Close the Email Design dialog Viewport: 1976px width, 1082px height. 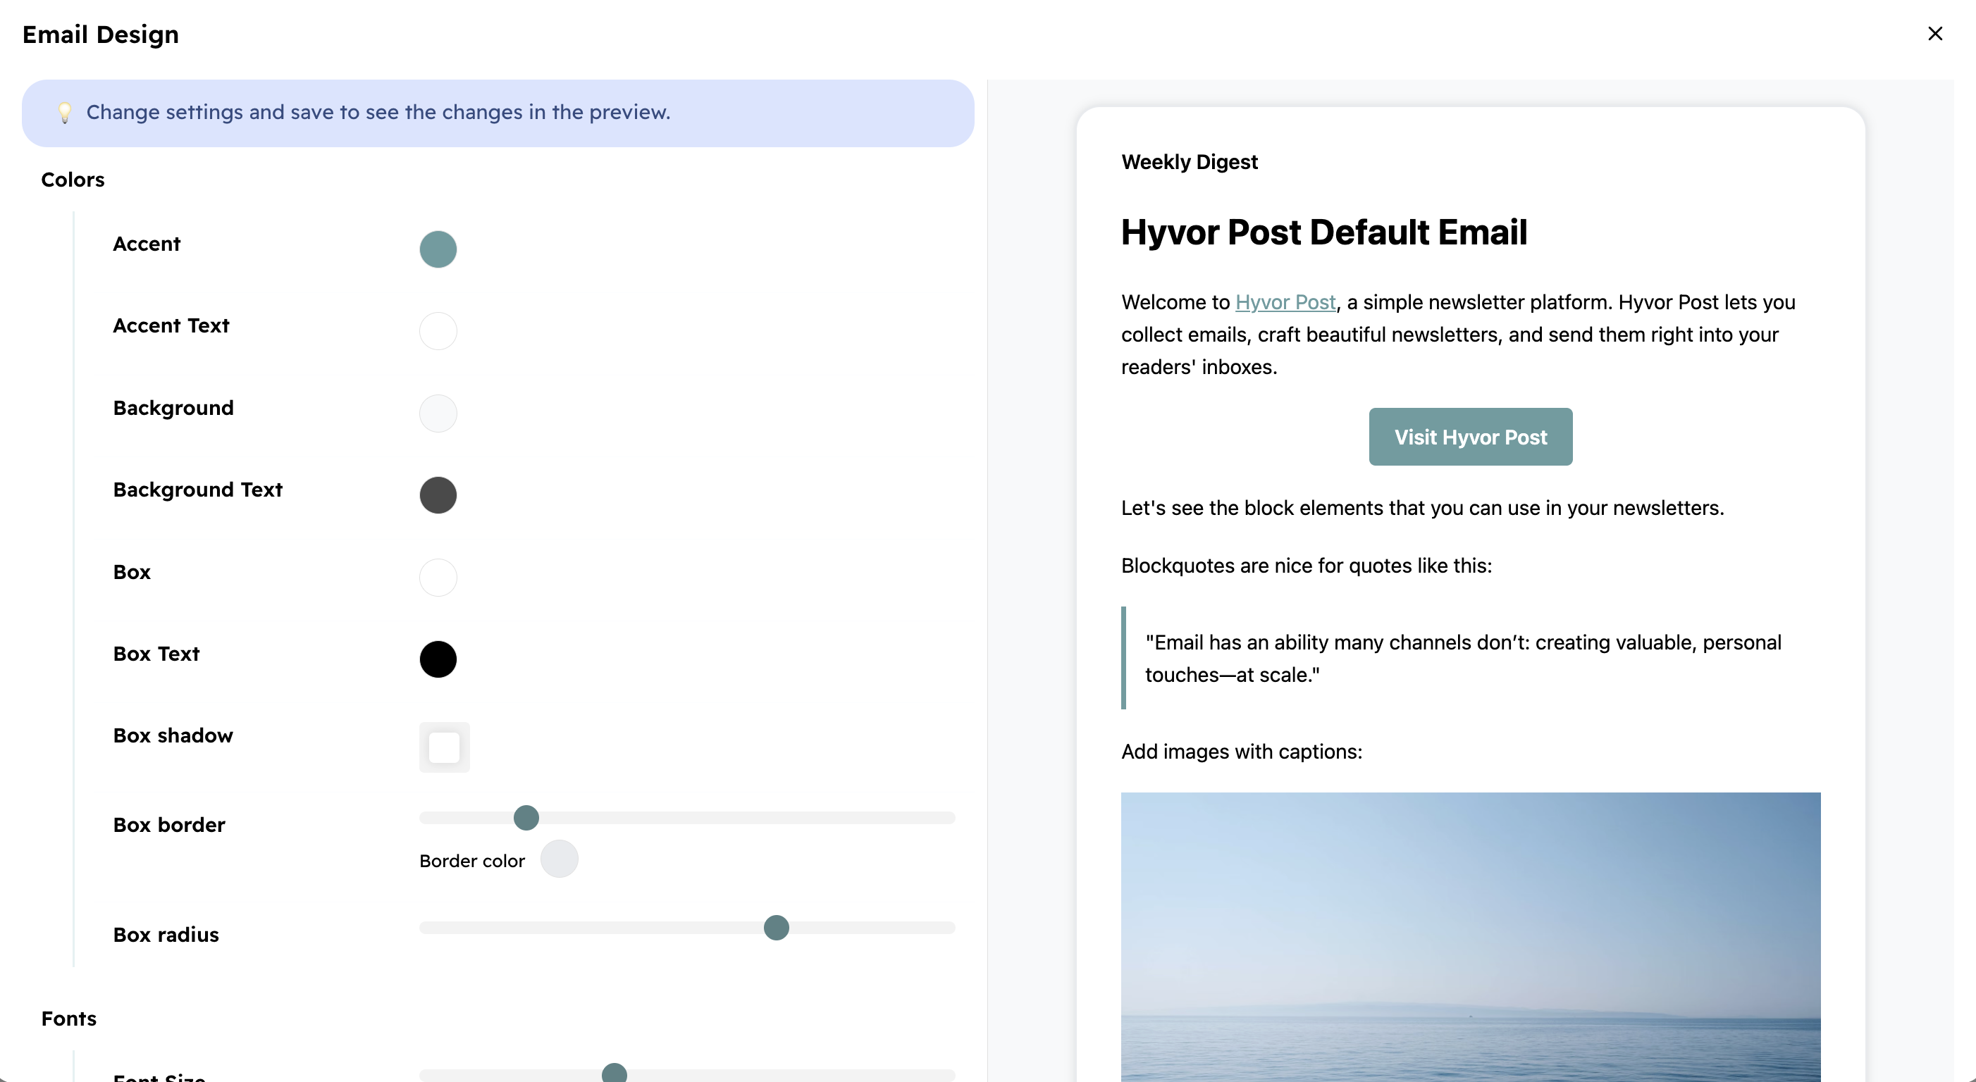[x=1936, y=34]
